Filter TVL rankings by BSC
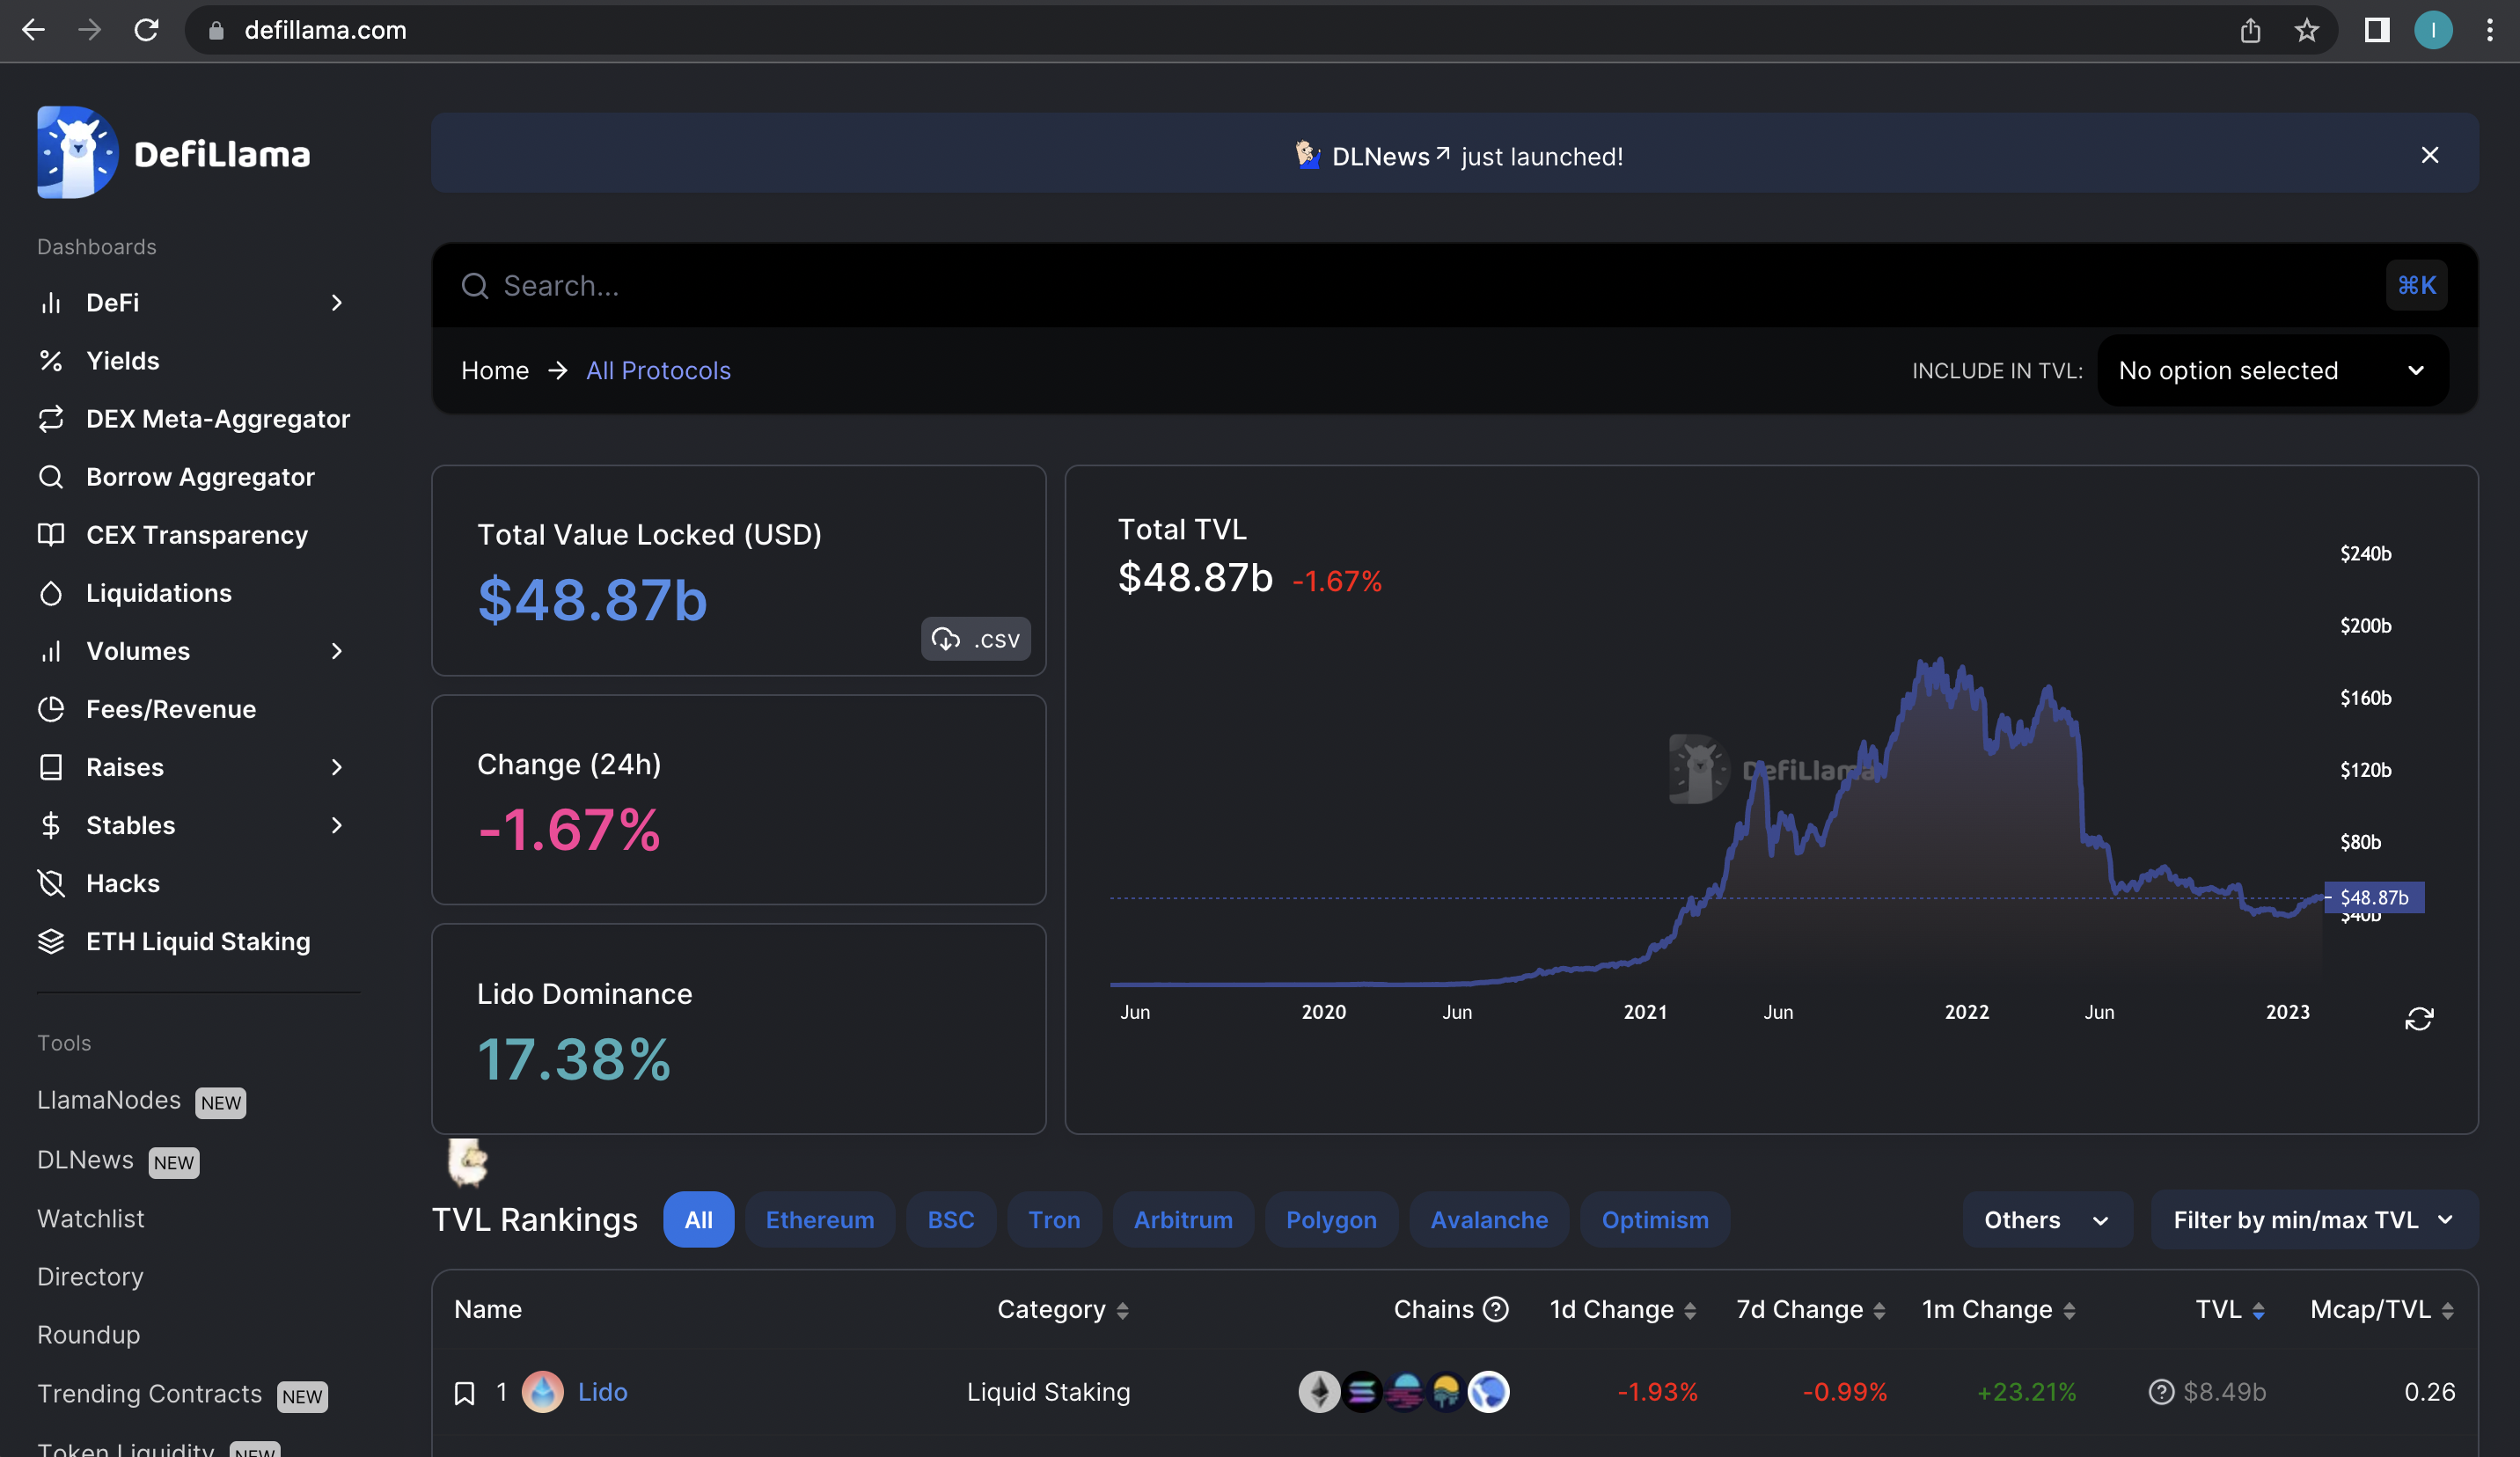 (951, 1220)
